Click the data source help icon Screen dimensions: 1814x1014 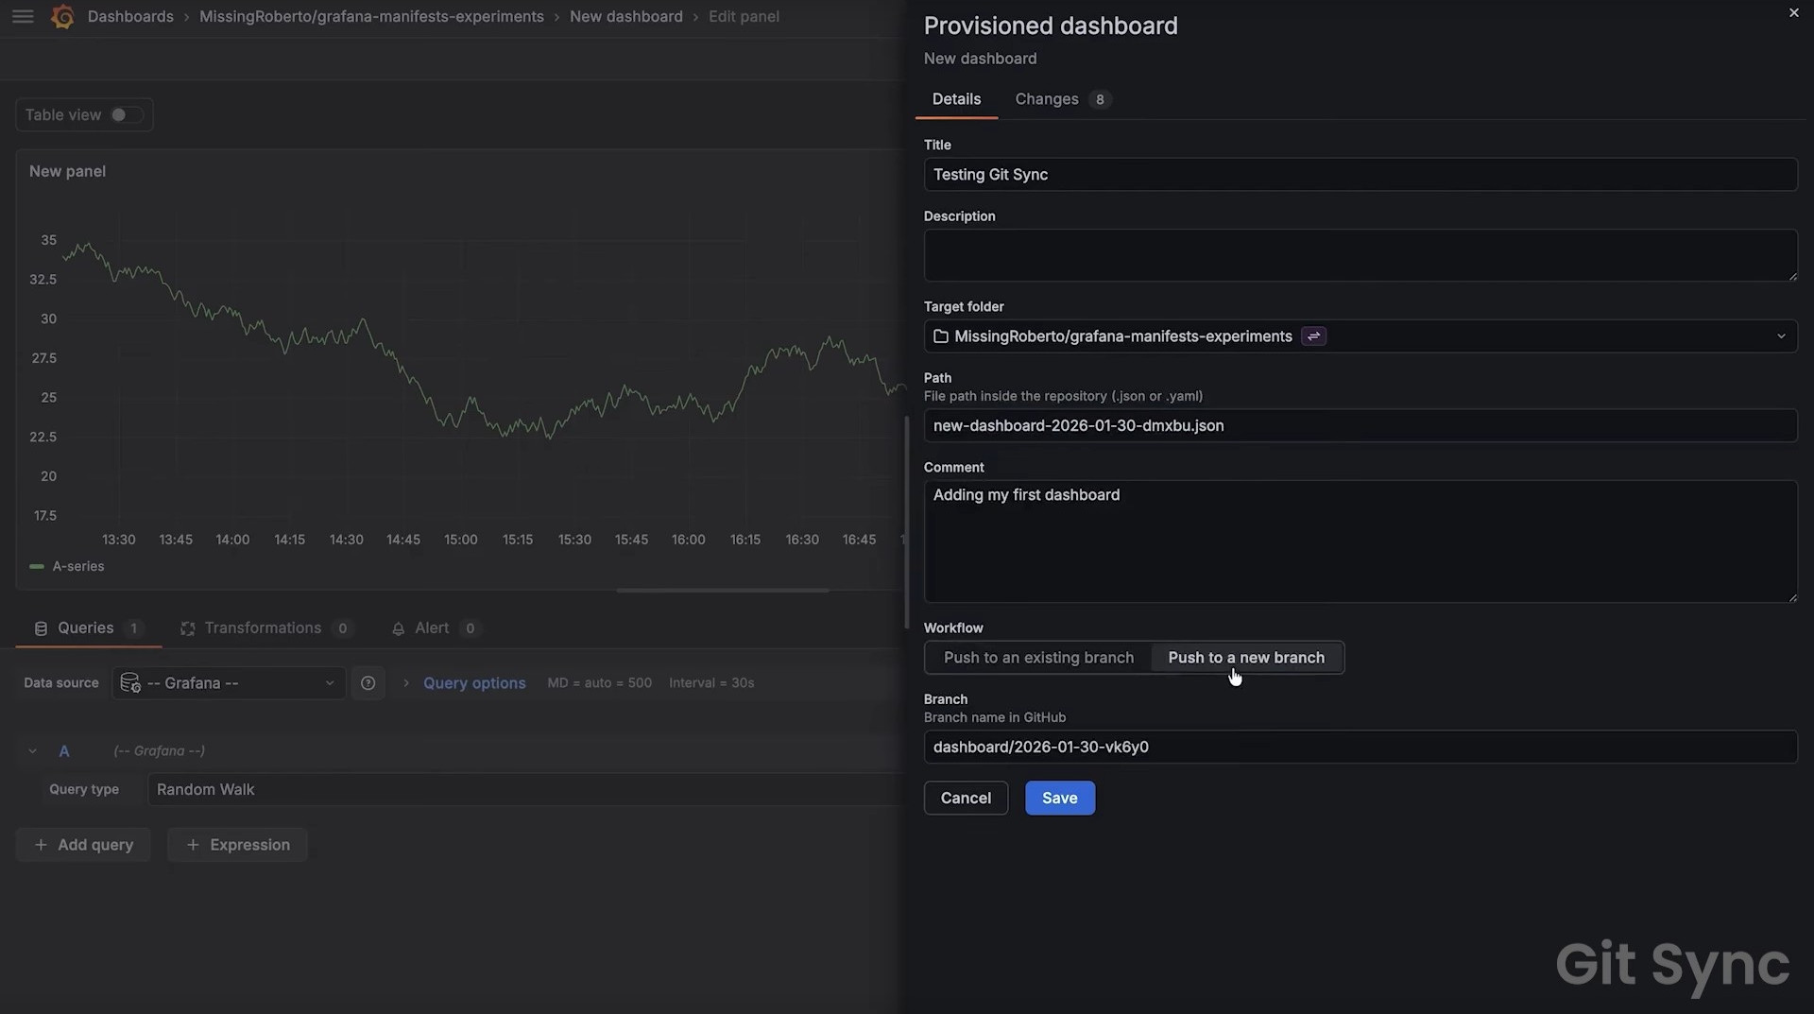pos(368,683)
